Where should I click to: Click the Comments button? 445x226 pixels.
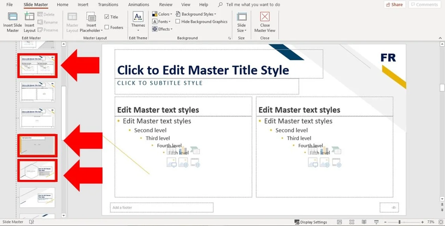[x=425, y=5]
